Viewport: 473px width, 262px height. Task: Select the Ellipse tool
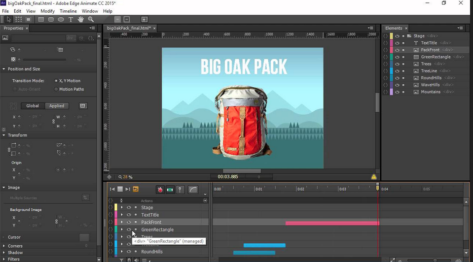point(61,19)
